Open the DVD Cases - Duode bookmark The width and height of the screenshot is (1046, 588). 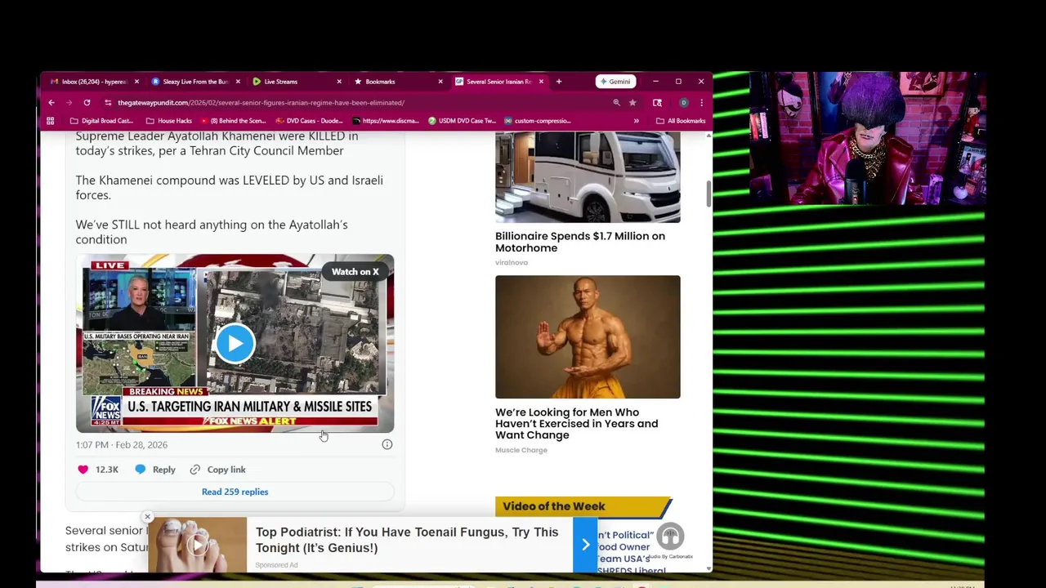coord(309,121)
